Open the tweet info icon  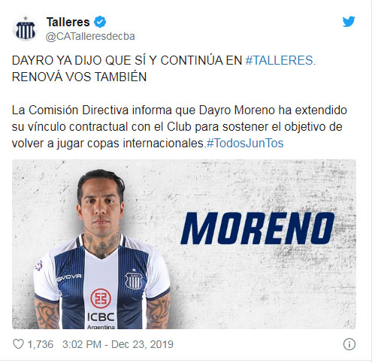pos(349,344)
